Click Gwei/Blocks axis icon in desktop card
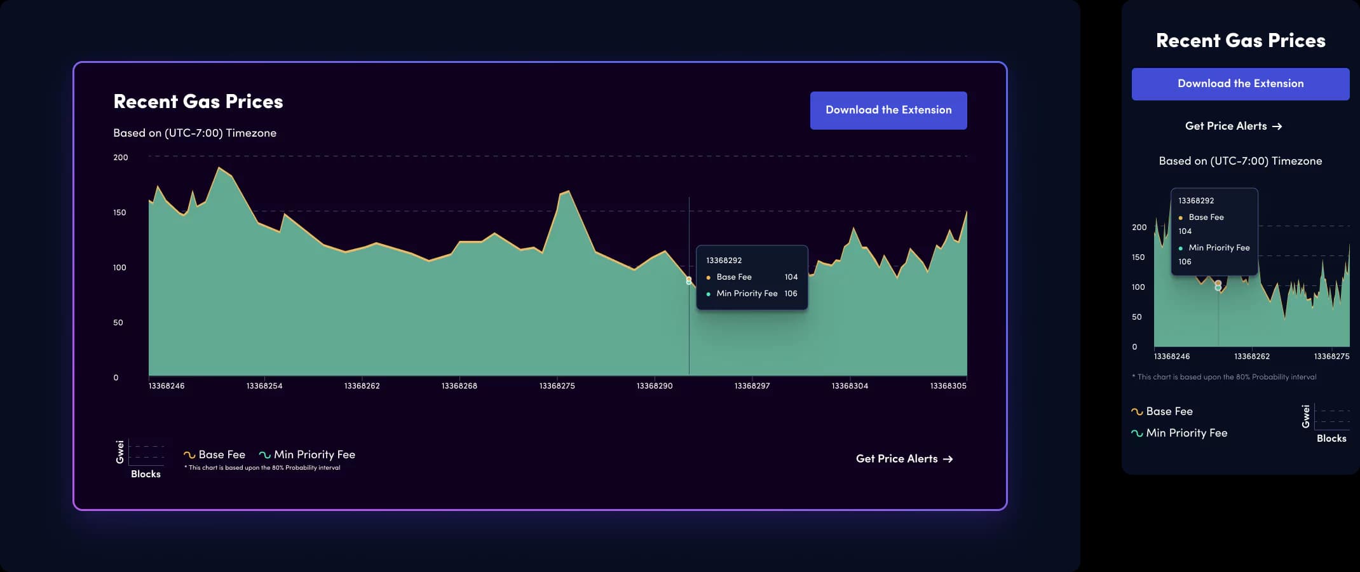 pos(140,459)
